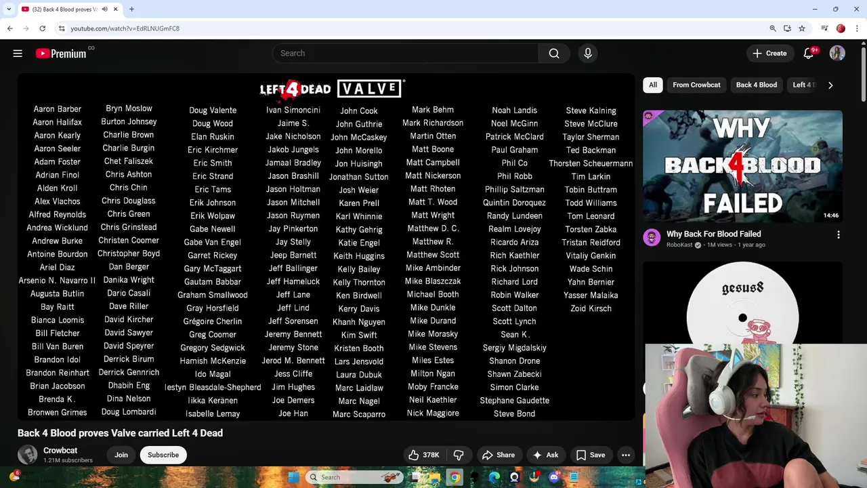This screenshot has height=488, width=867.
Task: Close the Back 4 Blood tab
Action: 116,9
